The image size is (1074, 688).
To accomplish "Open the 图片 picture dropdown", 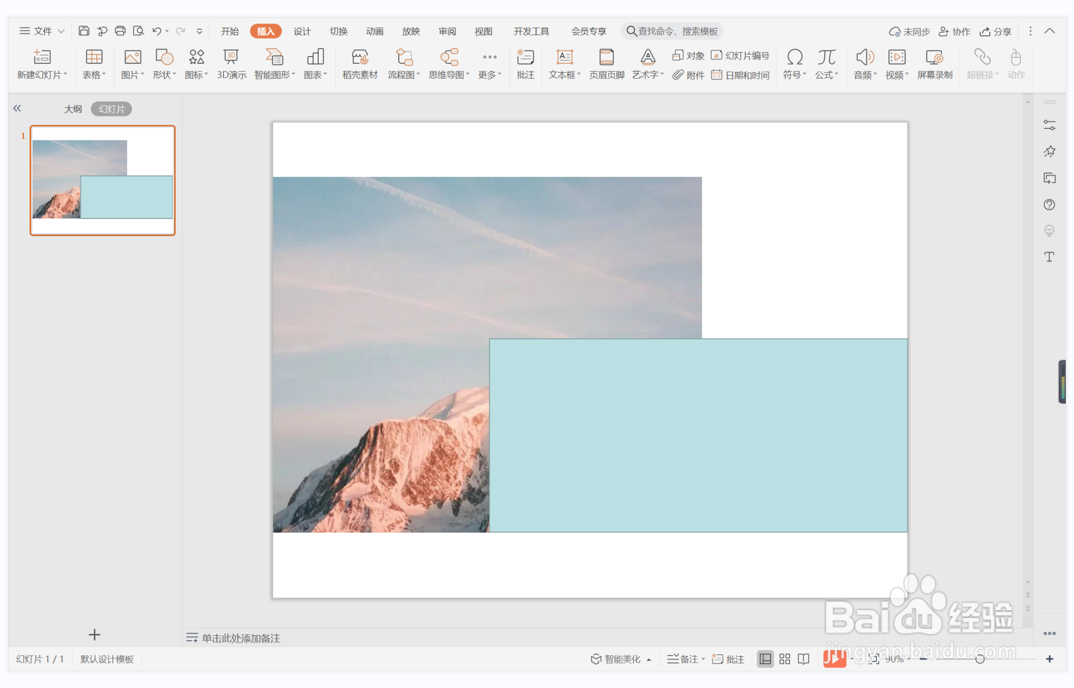I will coord(132,63).
